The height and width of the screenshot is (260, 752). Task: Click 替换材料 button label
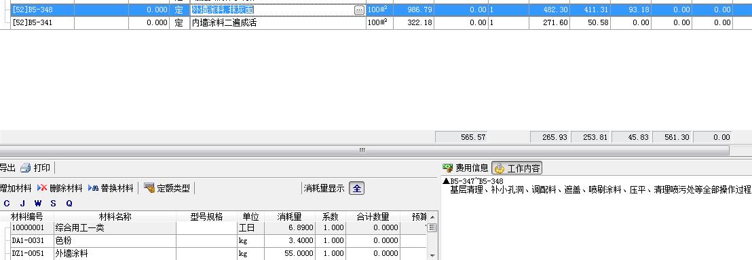(117, 189)
